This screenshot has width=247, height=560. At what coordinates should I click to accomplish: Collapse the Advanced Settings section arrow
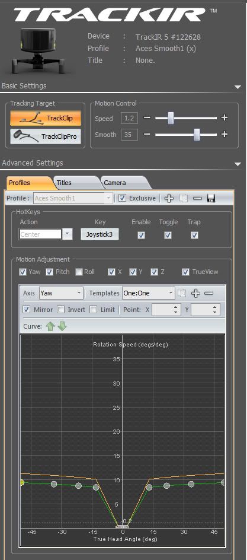[238, 164]
